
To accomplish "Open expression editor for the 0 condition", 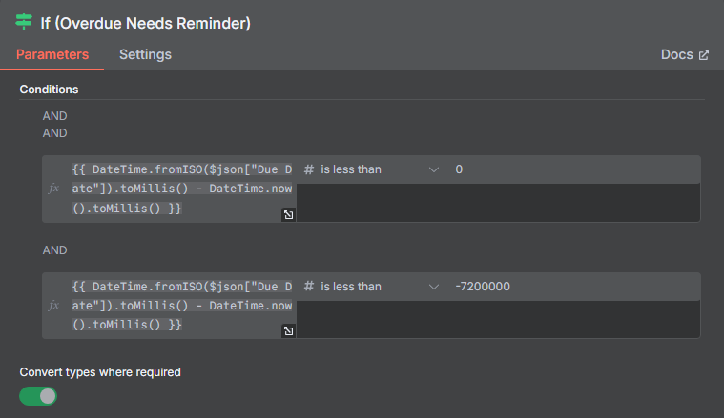I will (288, 215).
